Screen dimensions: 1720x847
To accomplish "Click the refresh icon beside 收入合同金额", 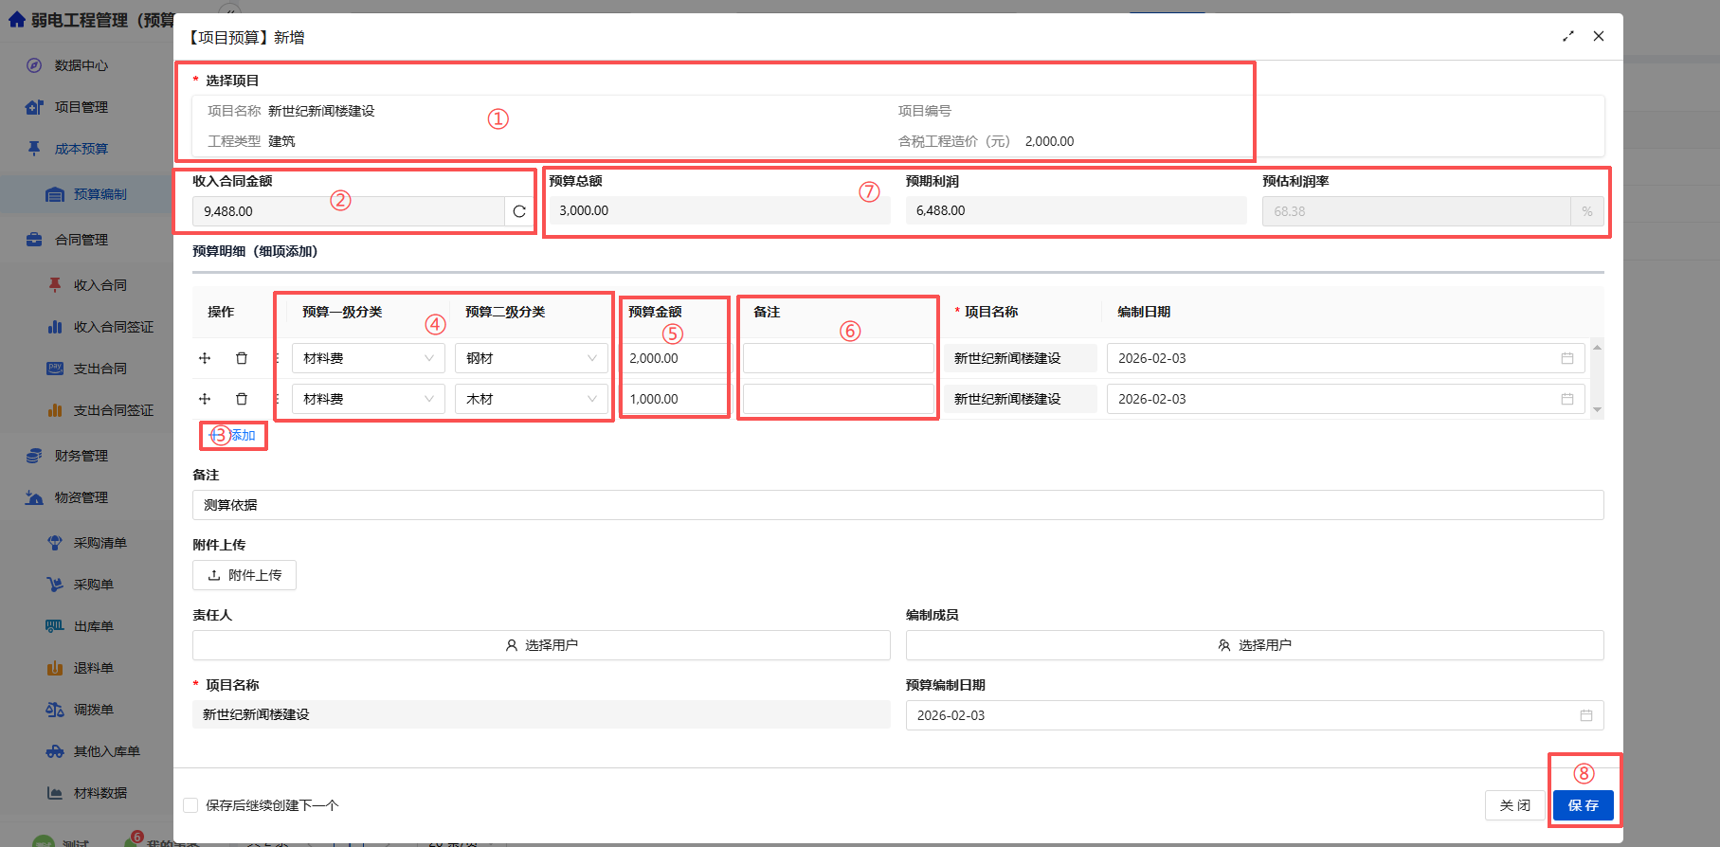I will click(519, 211).
